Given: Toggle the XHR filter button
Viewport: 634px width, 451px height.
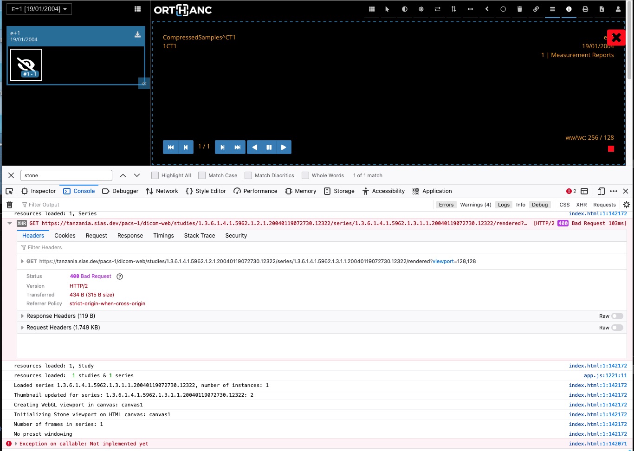Looking at the screenshot, I should pyautogui.click(x=582, y=205).
